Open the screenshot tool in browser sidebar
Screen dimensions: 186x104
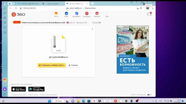pyautogui.click(x=5, y=32)
